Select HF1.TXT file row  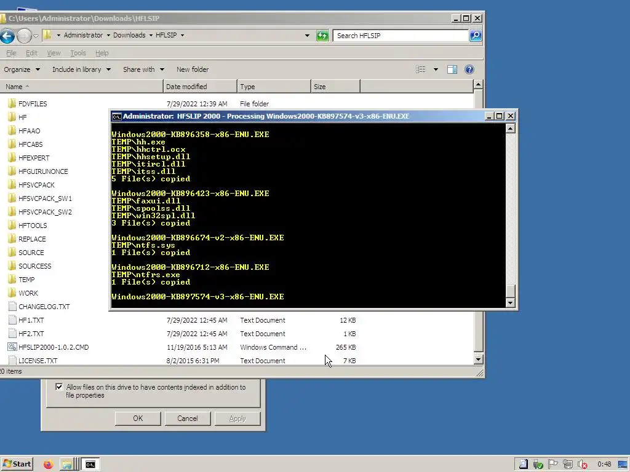(x=181, y=320)
